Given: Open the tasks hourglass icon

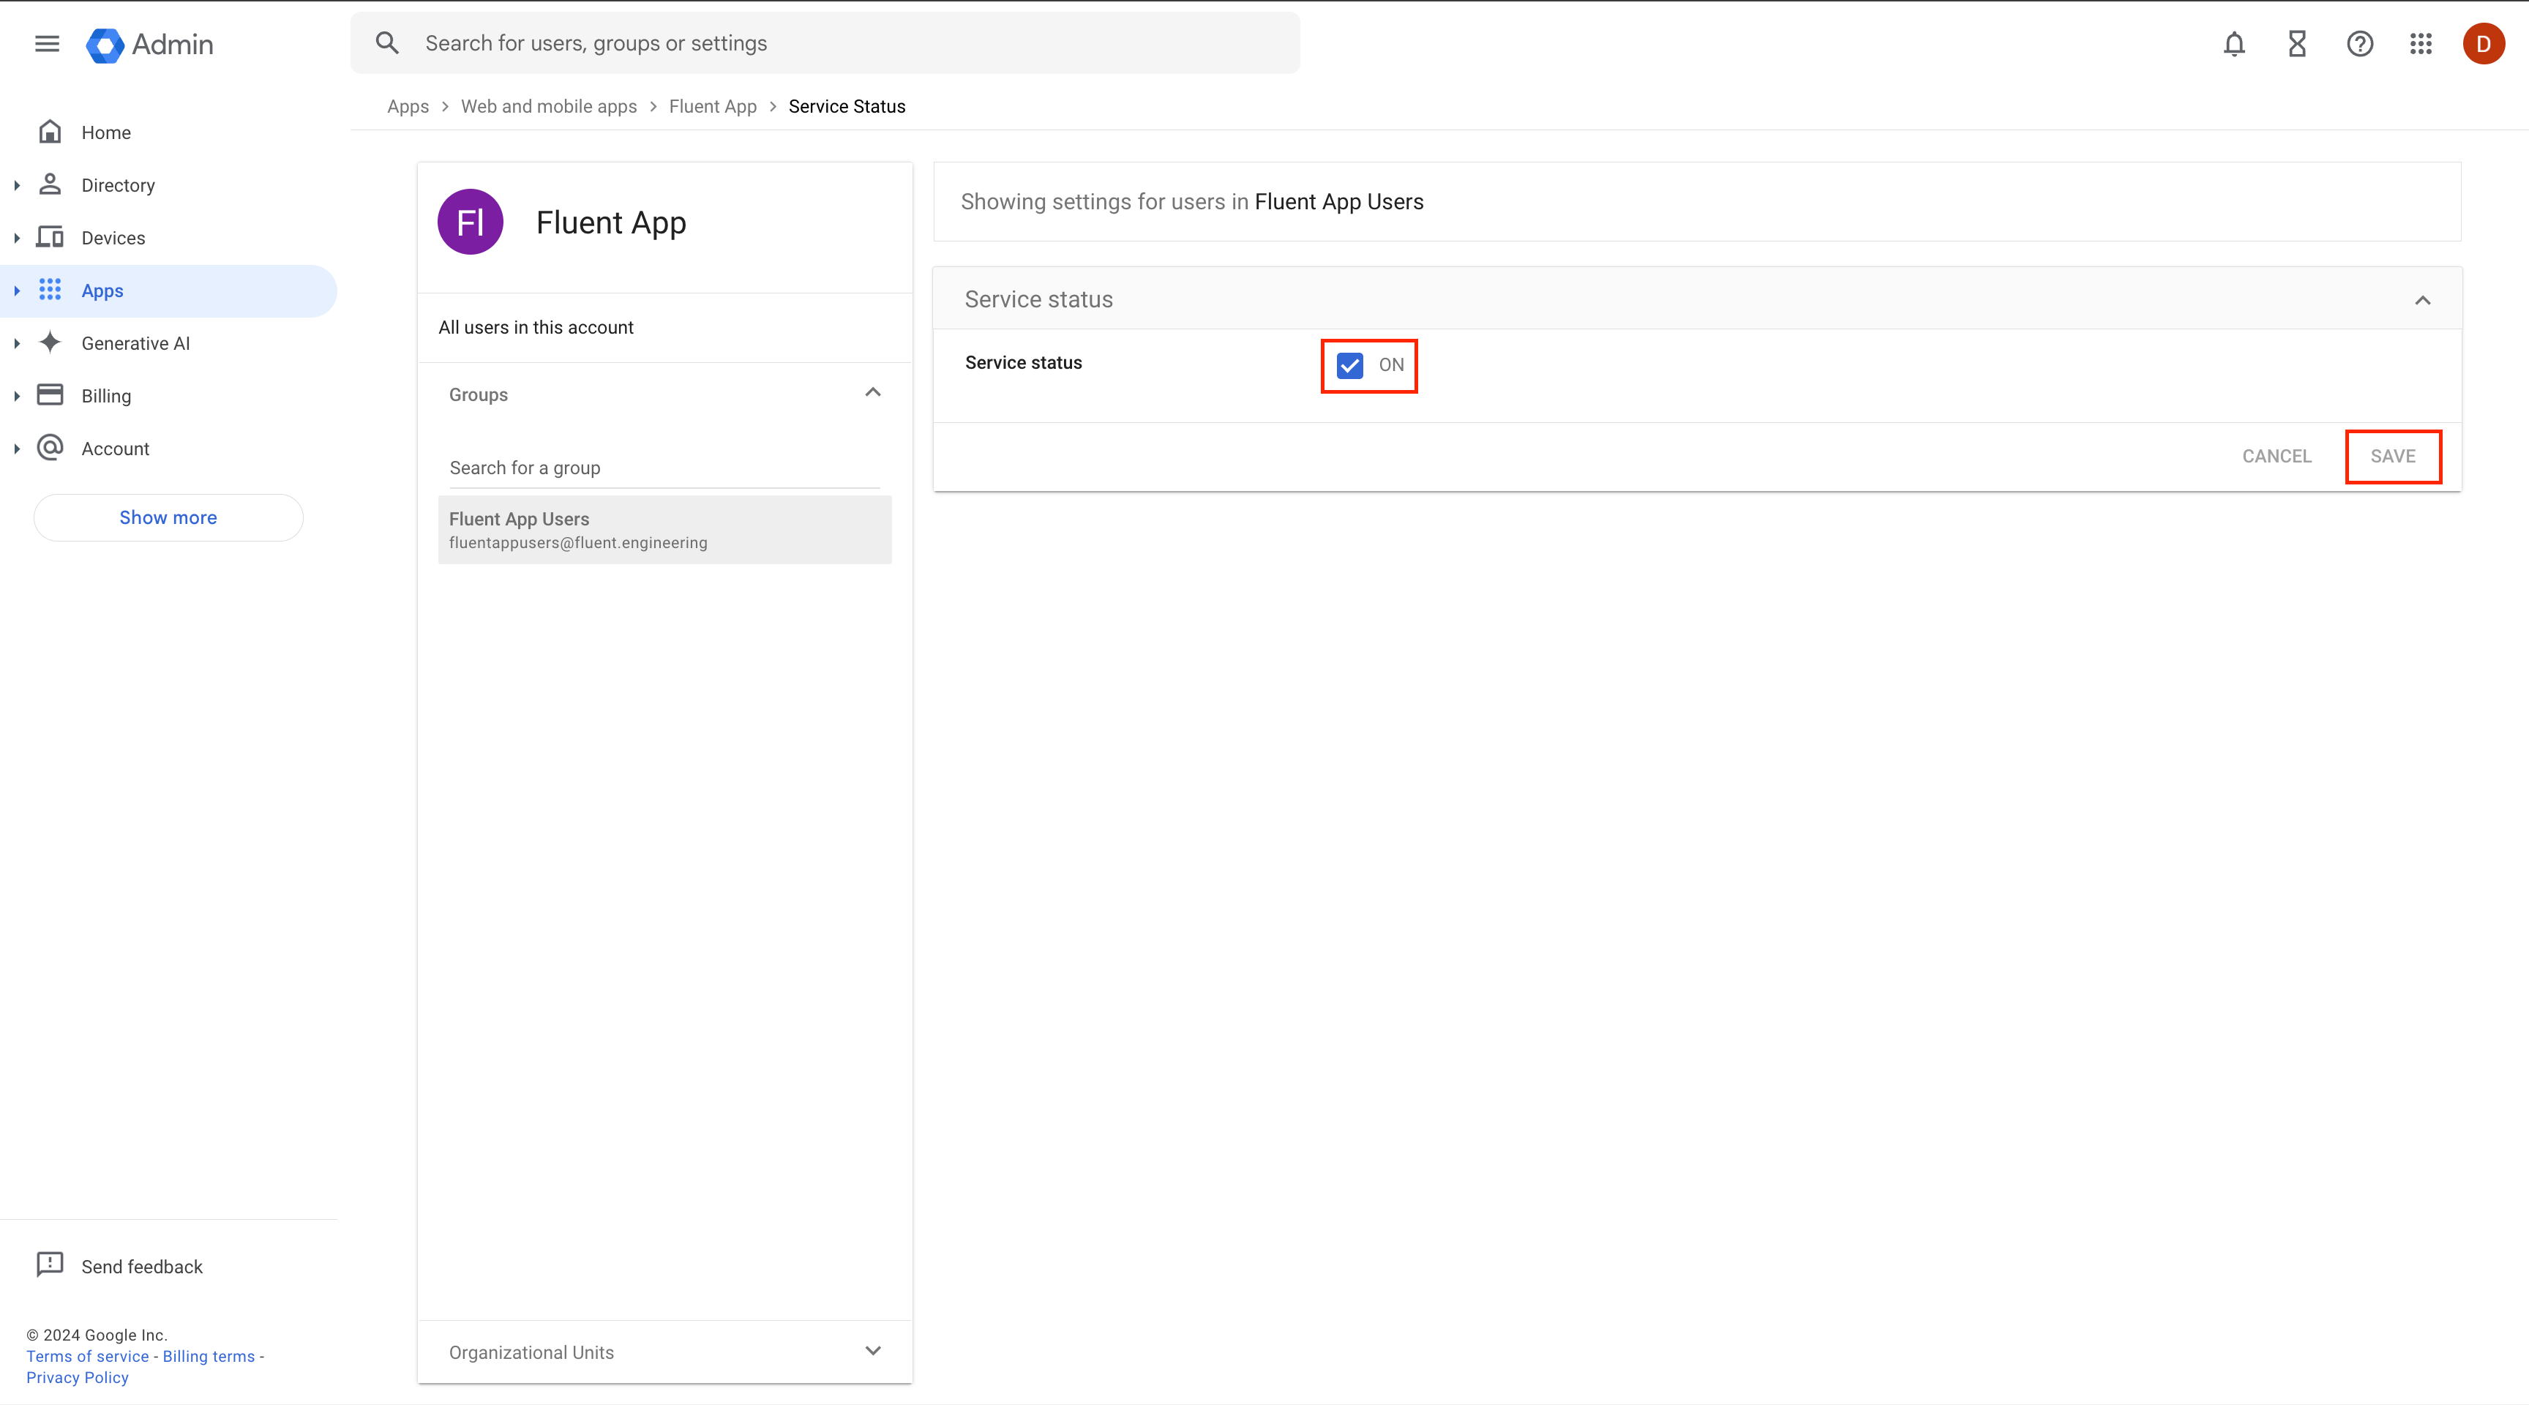Looking at the screenshot, I should coord(2296,44).
